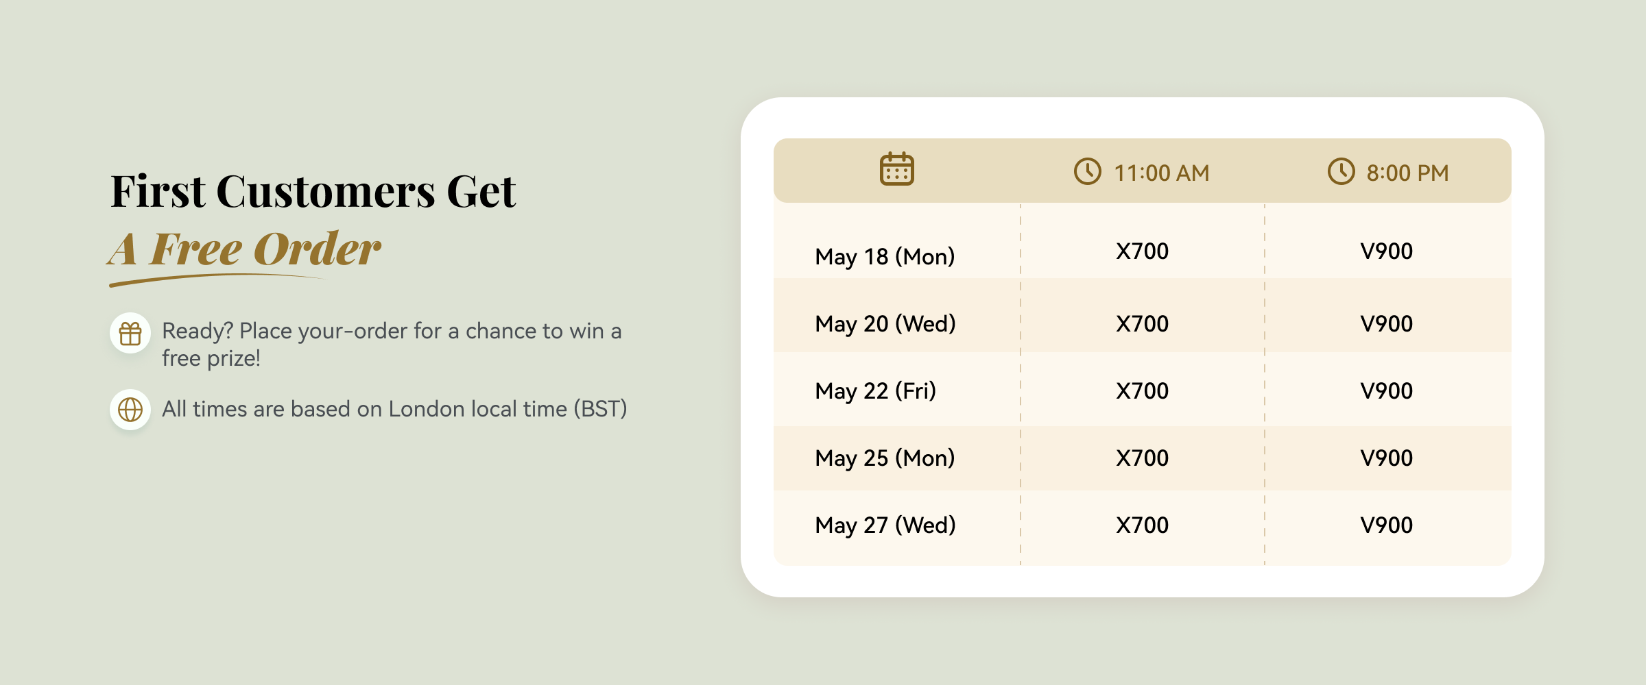The height and width of the screenshot is (685, 1646).
Task: Choose the May 20 (Wed) row label
Action: click(885, 324)
